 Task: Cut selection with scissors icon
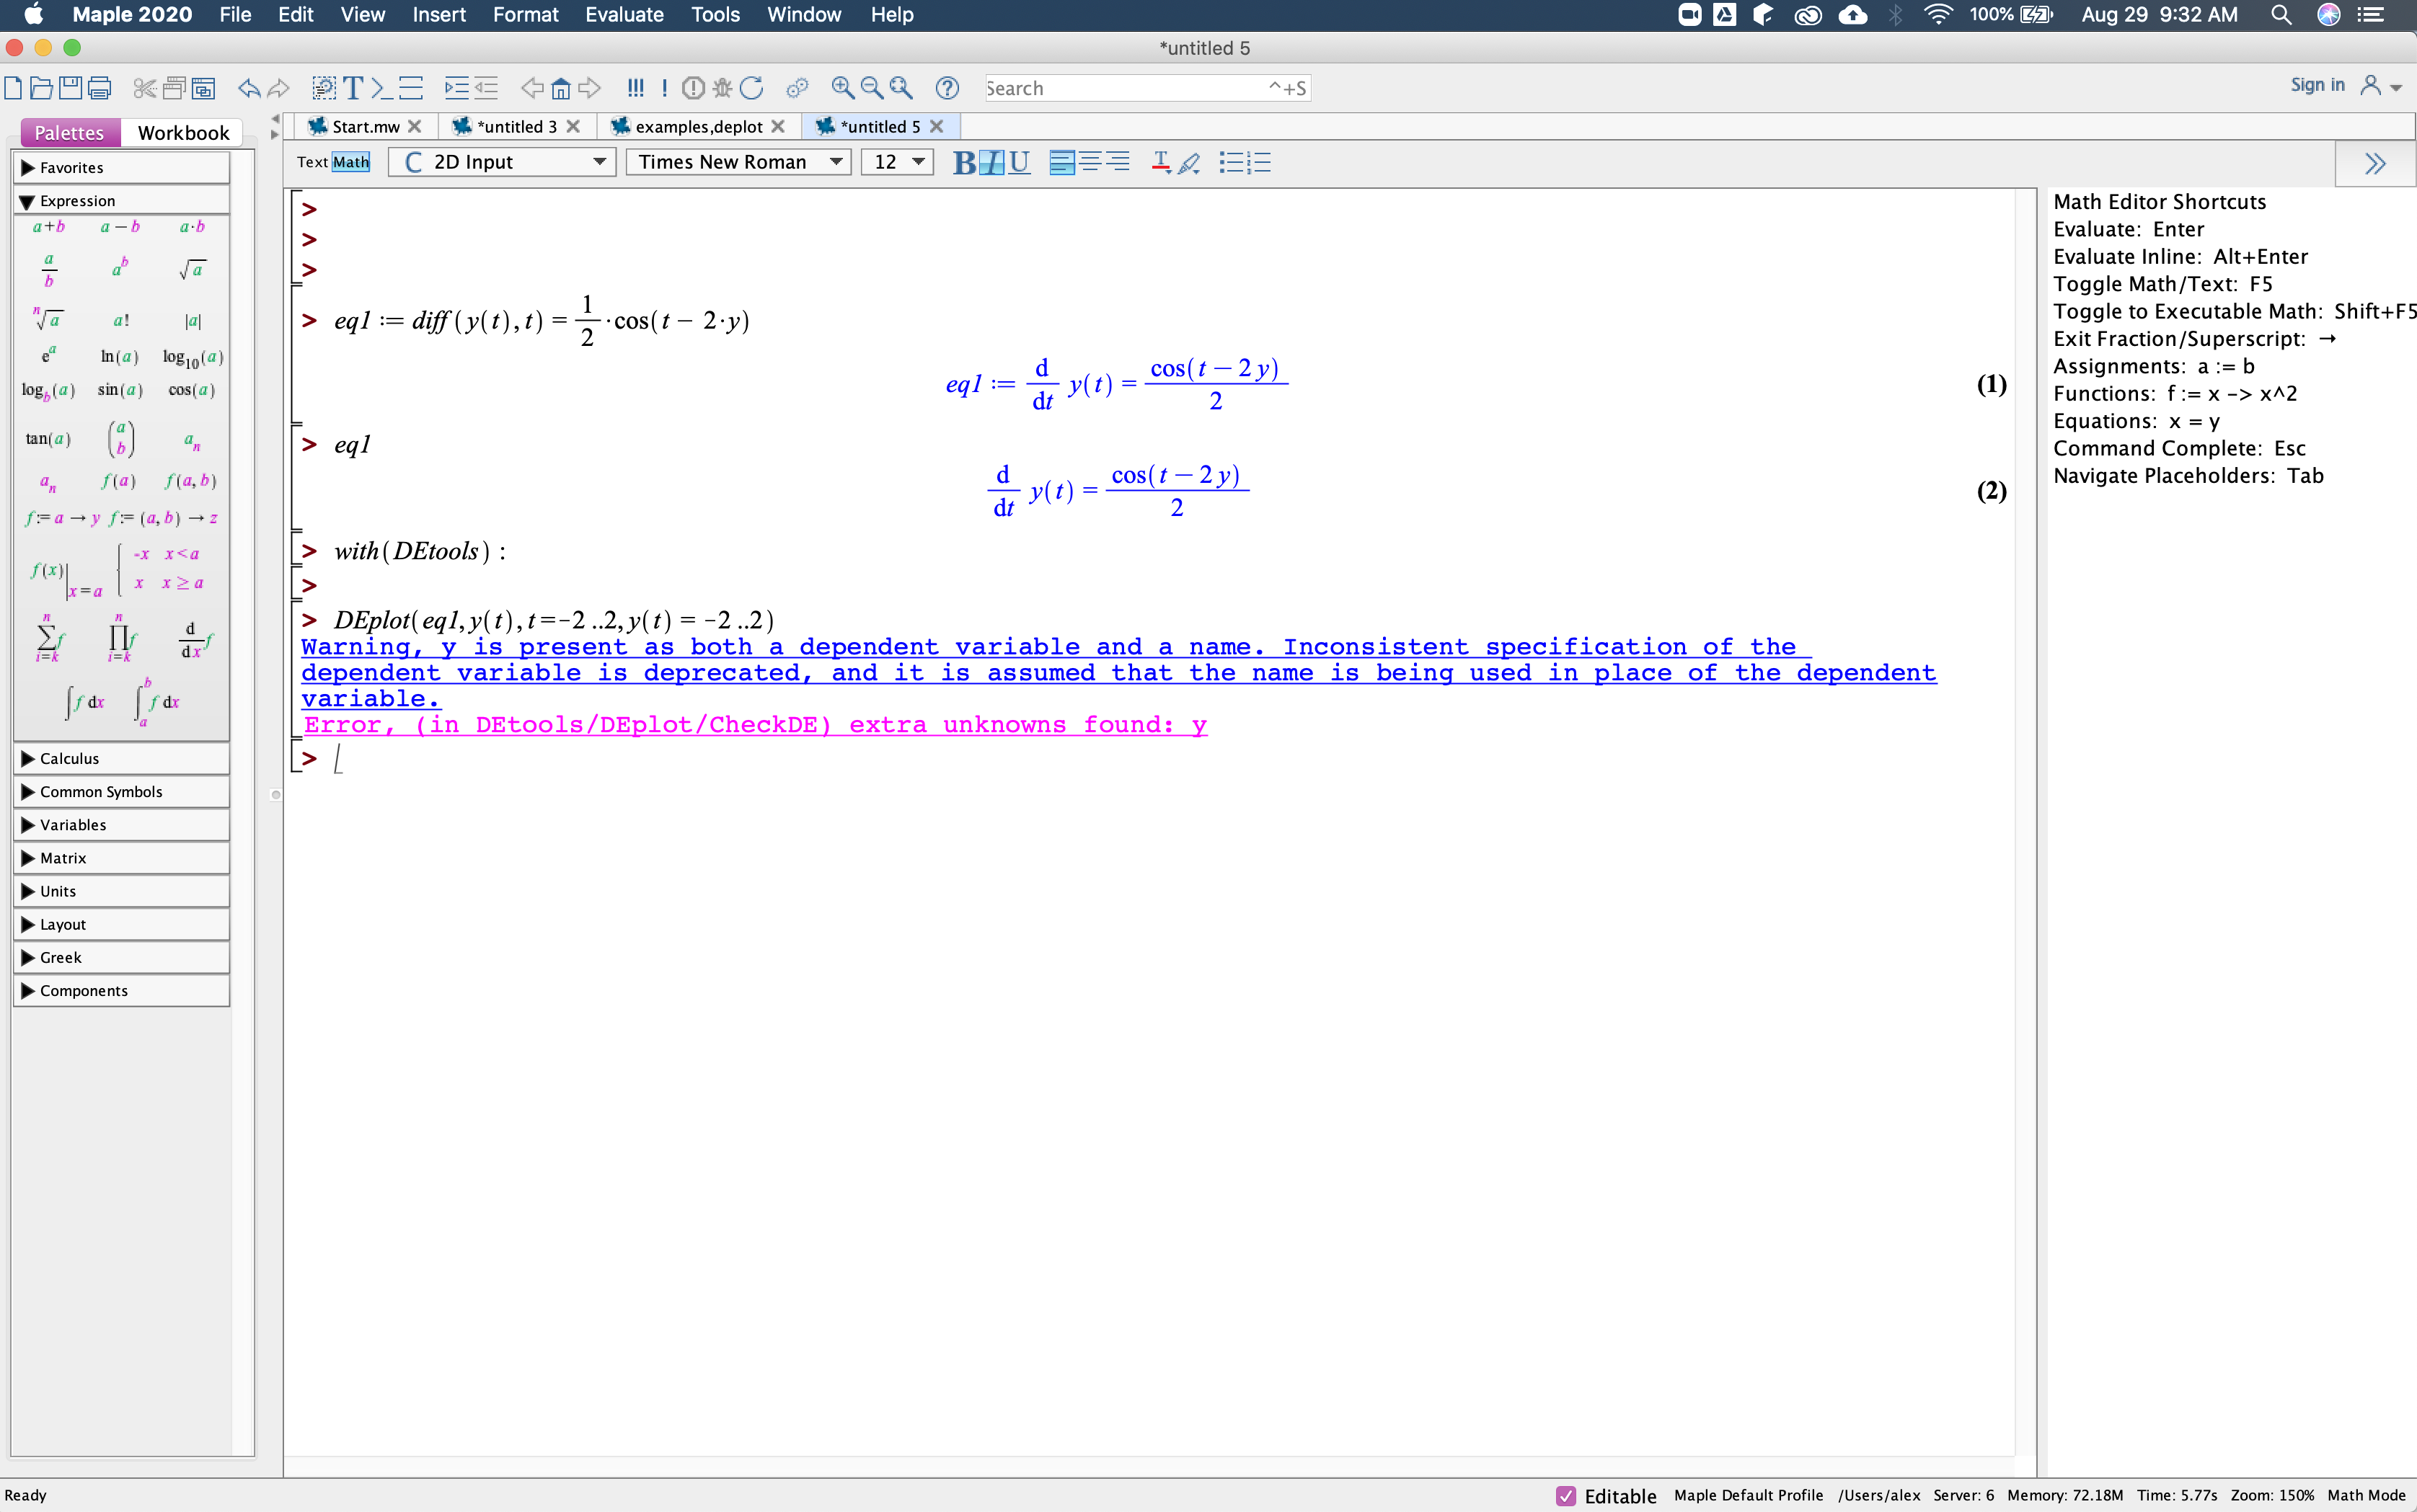[x=145, y=88]
